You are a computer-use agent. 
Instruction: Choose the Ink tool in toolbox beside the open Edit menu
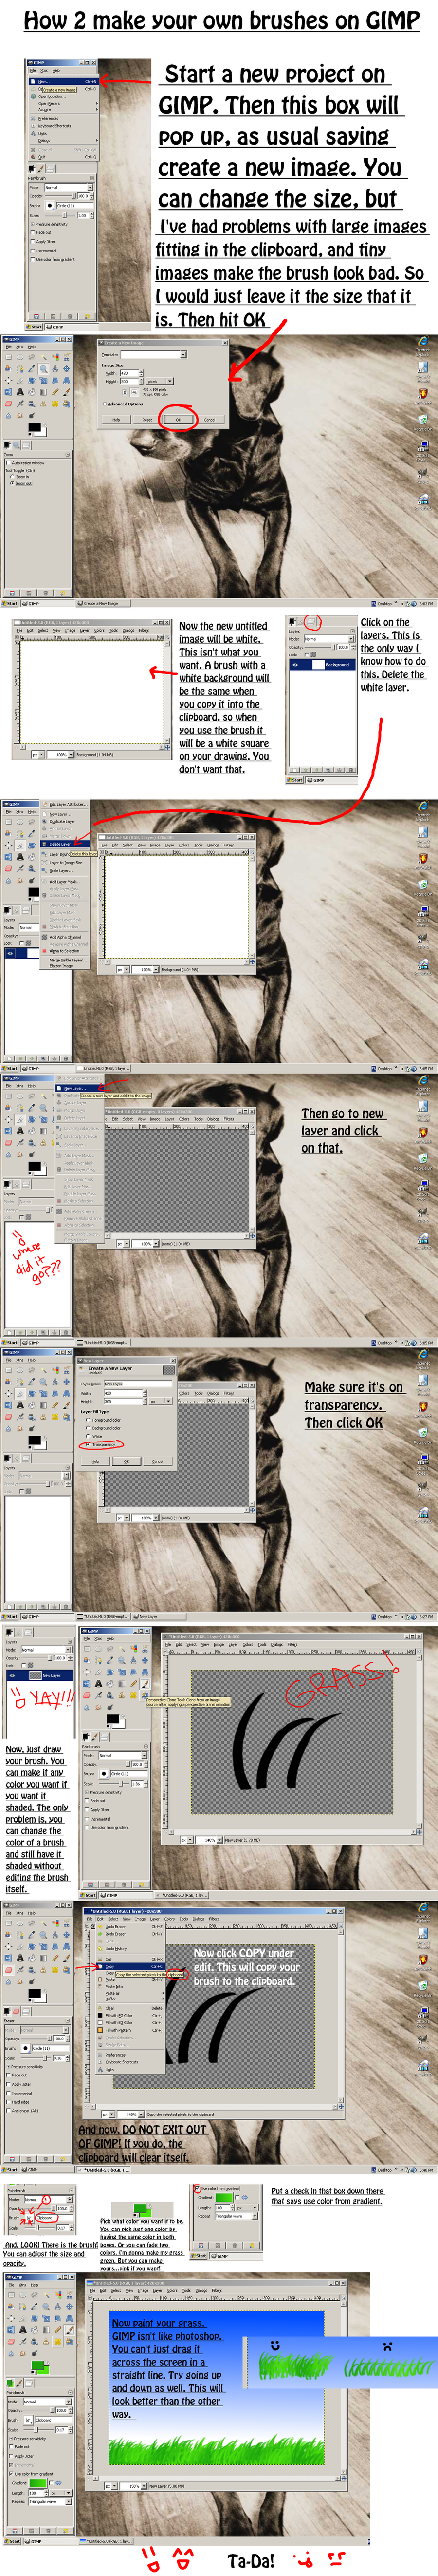32,1970
